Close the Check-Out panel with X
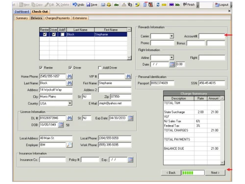Image resolution: width=245 pixels, height=184 pixels. (229, 11)
